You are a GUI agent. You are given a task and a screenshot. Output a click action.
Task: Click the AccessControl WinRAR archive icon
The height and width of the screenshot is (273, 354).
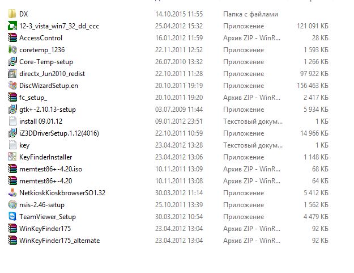12,38
